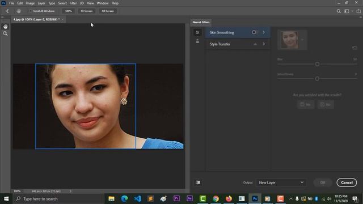Click the back arrow in options bar

pyautogui.click(x=7, y=11)
